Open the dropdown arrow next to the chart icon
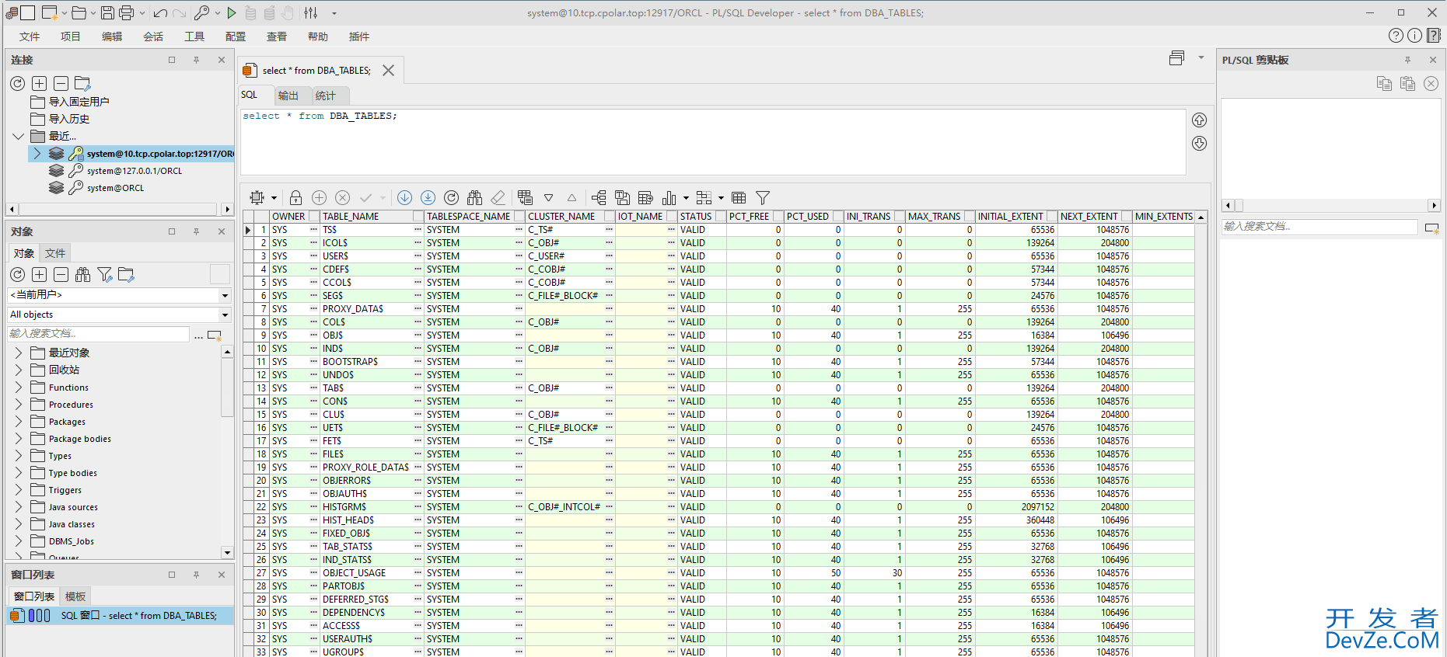This screenshot has width=1447, height=657. click(x=686, y=198)
